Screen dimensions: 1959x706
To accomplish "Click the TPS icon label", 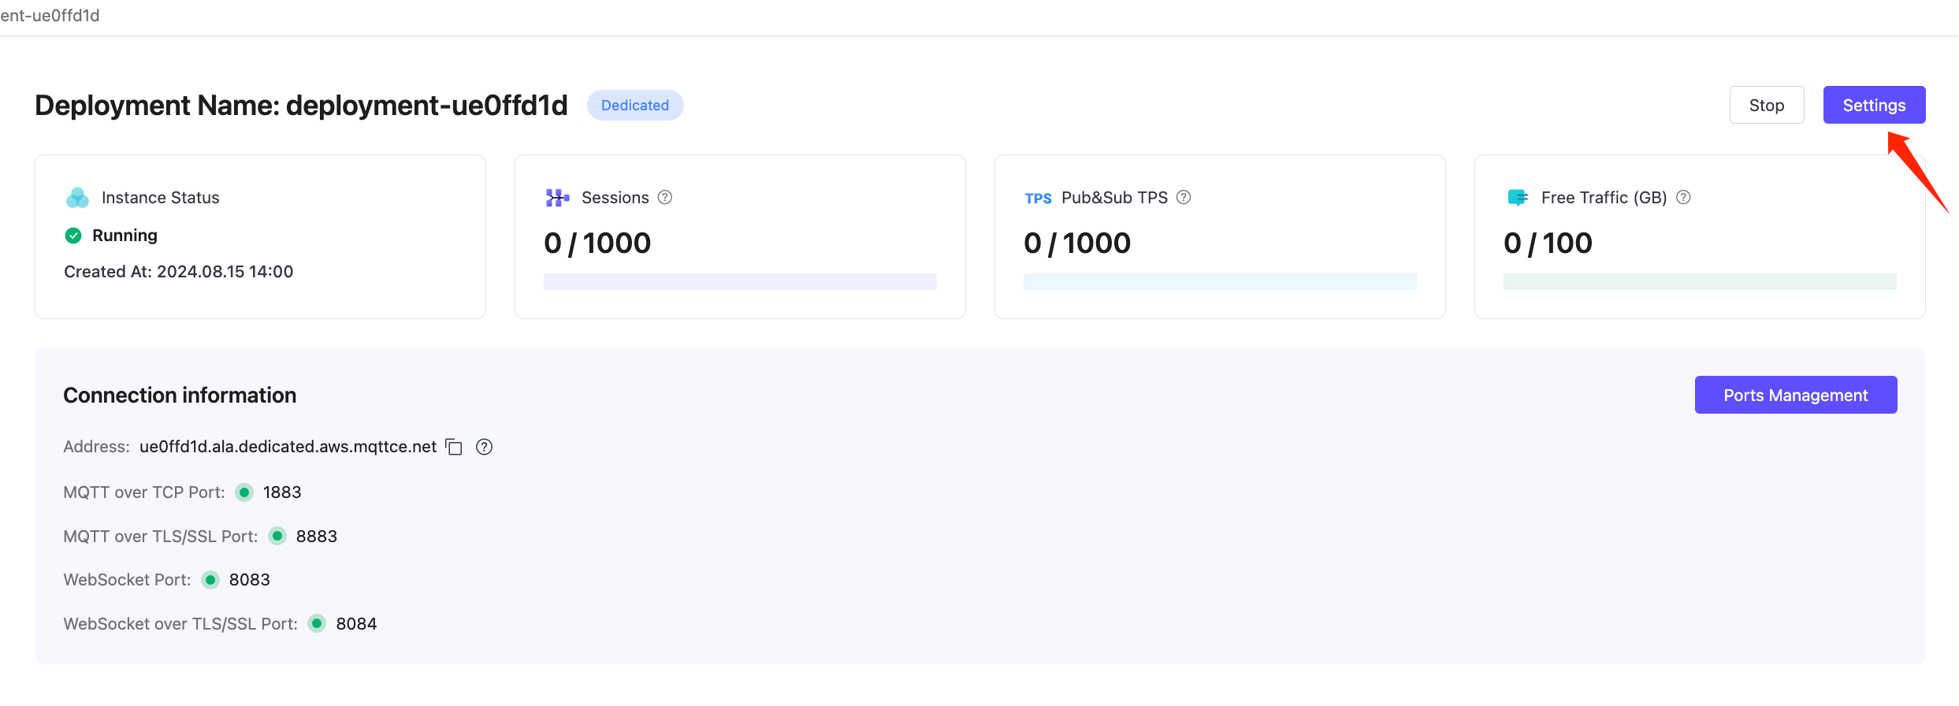I will click(x=1038, y=199).
